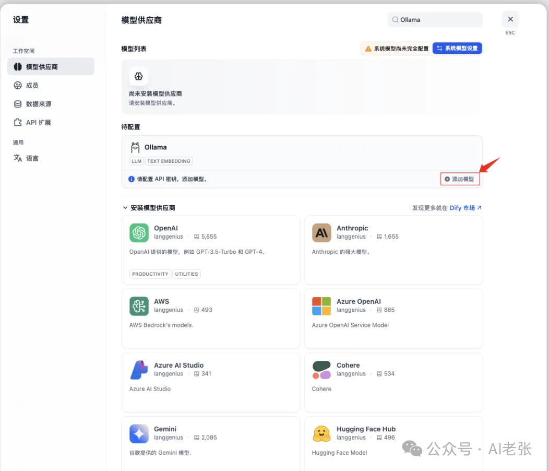Viewport: 549px width, 471px height.
Task: Click the LLM tag on Ollama
Action: [x=137, y=161]
